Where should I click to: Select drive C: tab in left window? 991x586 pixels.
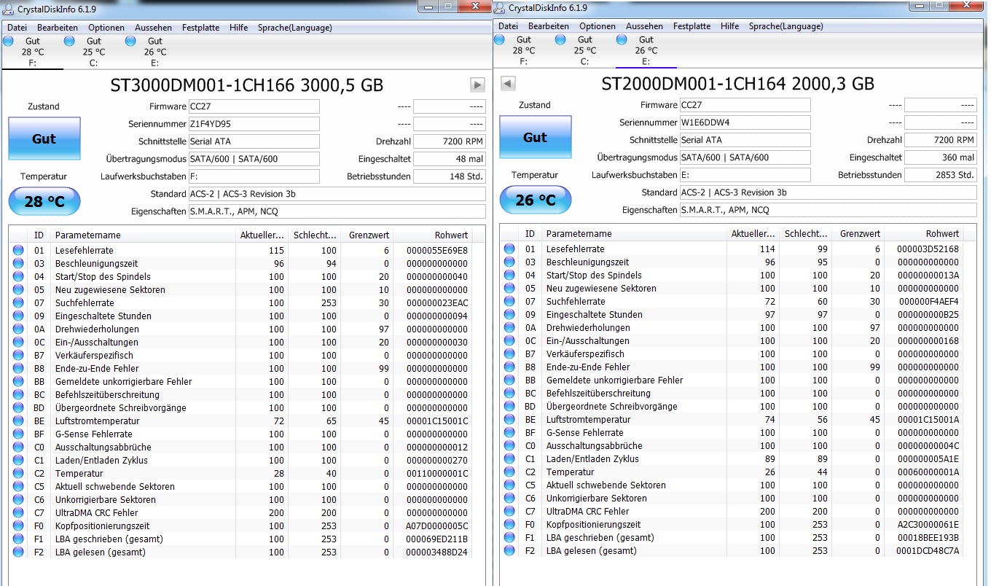coord(93,52)
